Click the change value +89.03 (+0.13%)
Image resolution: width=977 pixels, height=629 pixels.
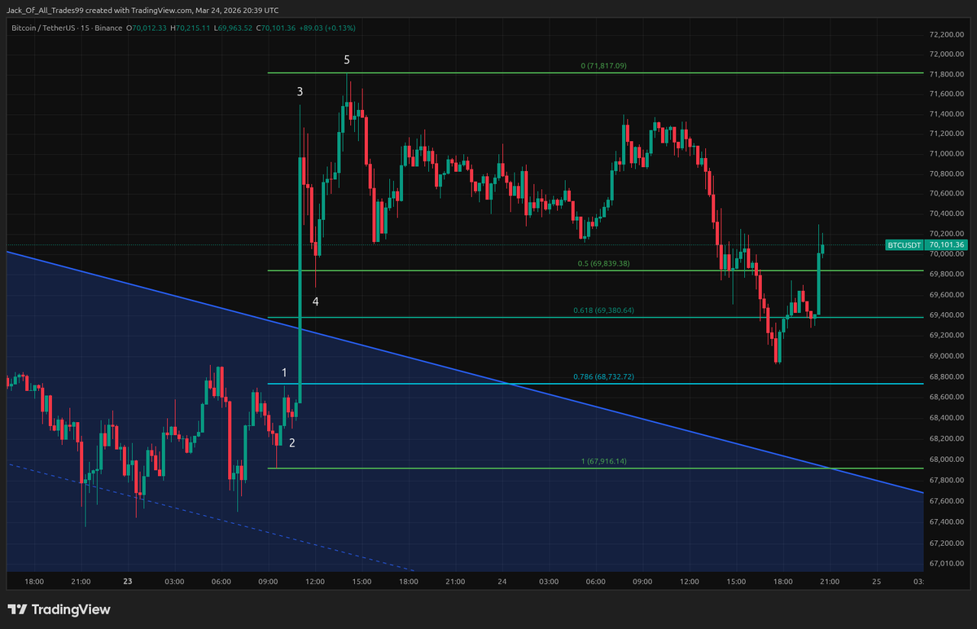coord(329,28)
